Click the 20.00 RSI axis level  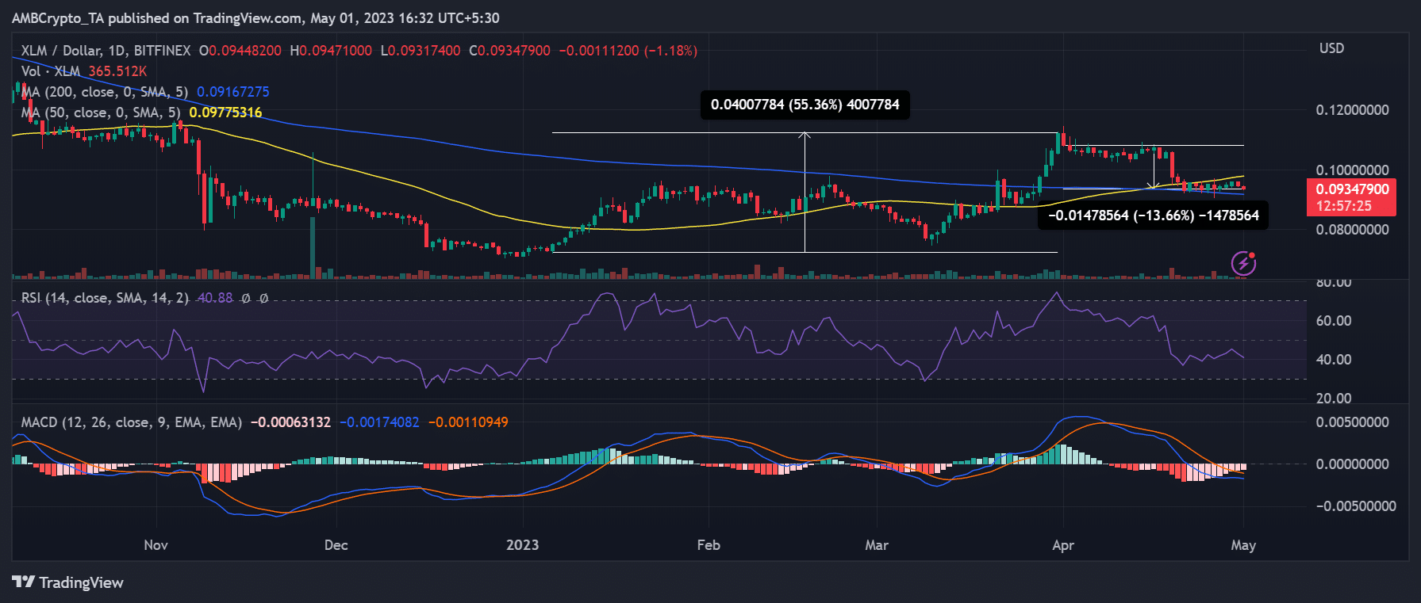click(x=1334, y=399)
